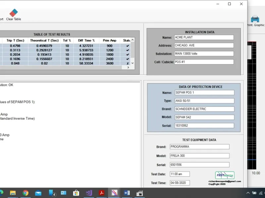Click the Type field ANSI 50/51

point(204,101)
